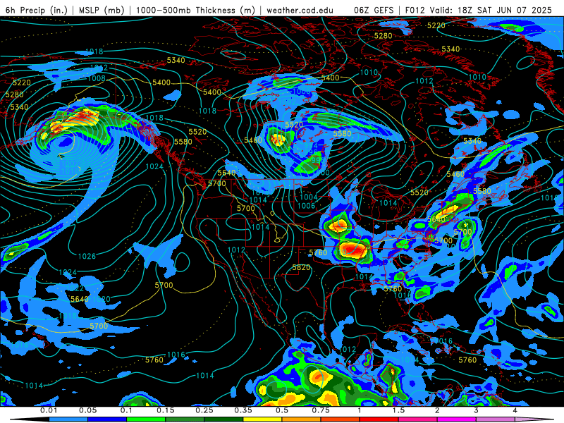Click the '5820' thickness contour label
The width and height of the screenshot is (564, 423).
pos(301,267)
